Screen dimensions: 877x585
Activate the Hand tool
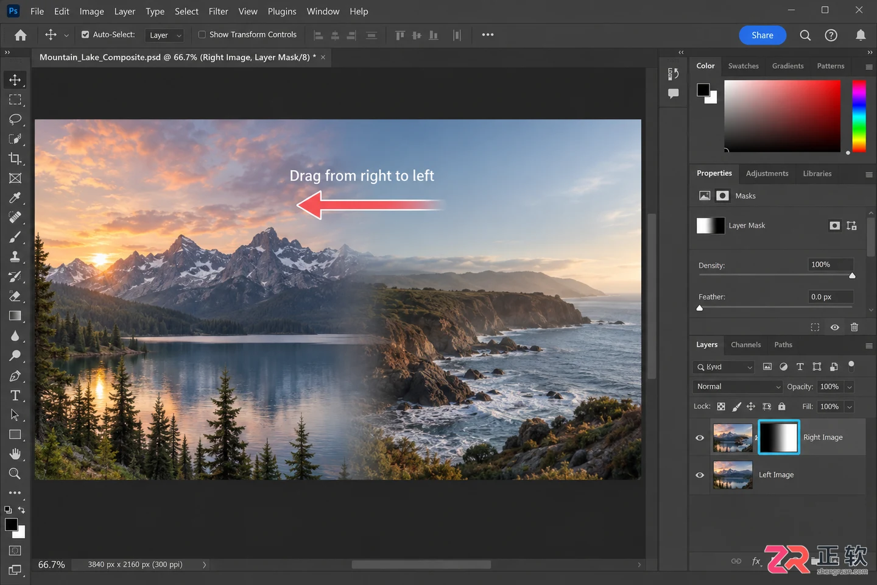click(15, 454)
